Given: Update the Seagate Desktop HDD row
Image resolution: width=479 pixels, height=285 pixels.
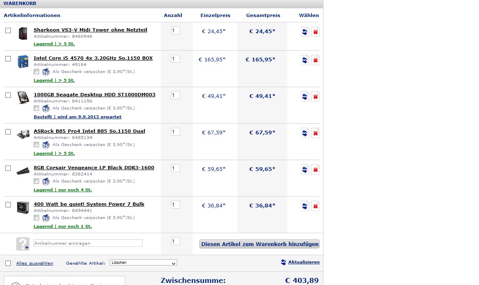Looking at the screenshot, I should pos(305,97).
